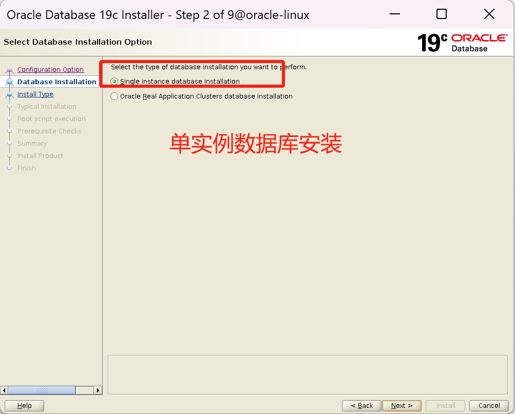Click the sidebar scrollbar left arrow
This screenshot has width=515, height=414.
pos(4,390)
